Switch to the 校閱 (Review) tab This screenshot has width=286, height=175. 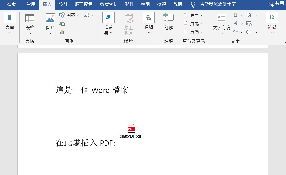point(145,4)
